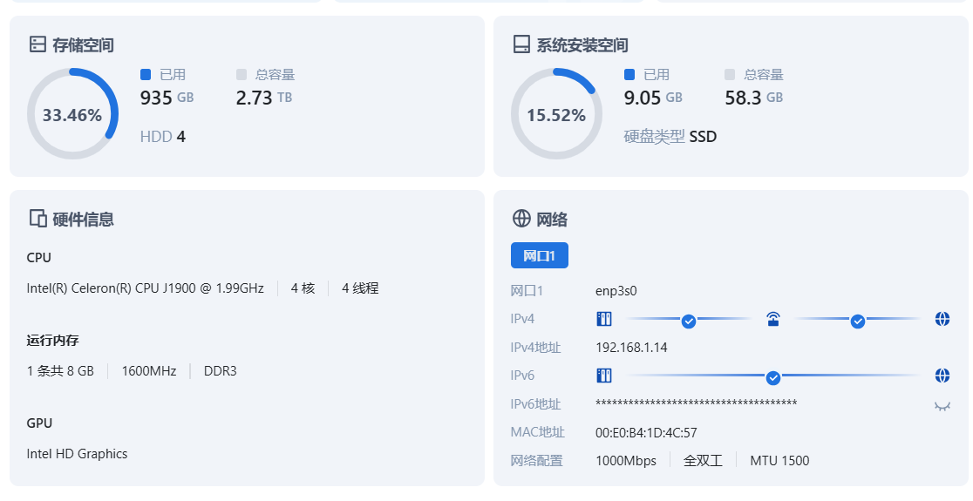Click the enp3s0 interface name
The height and width of the screenshot is (501, 973).
click(616, 291)
